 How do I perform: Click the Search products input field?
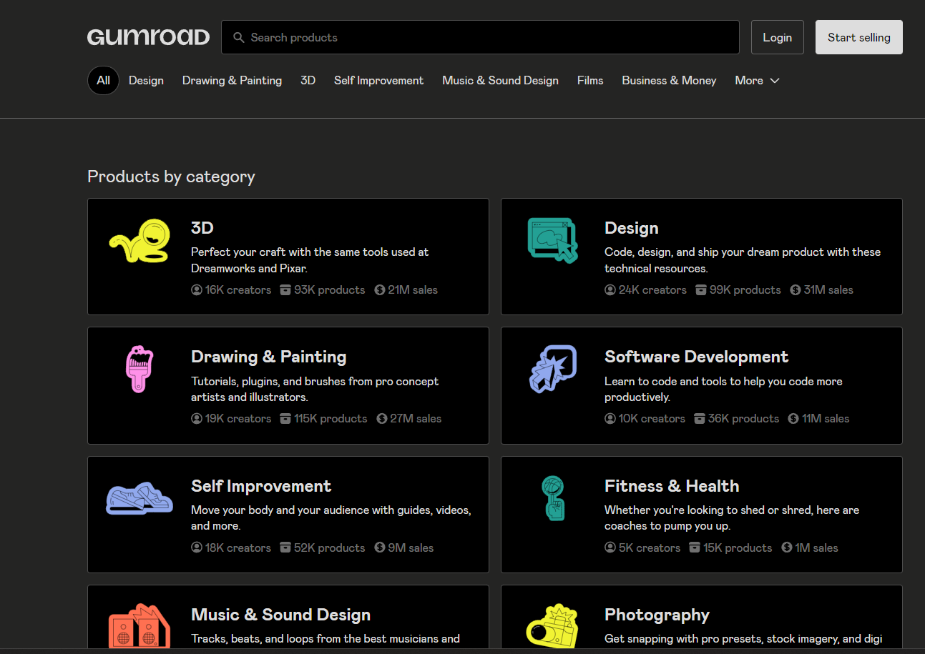coord(480,37)
